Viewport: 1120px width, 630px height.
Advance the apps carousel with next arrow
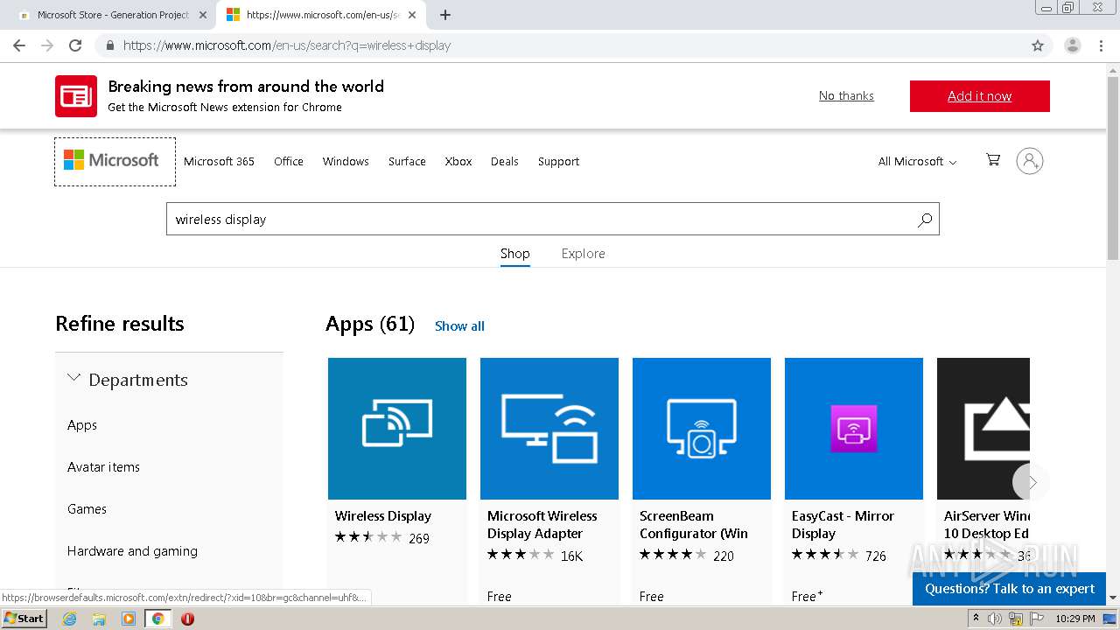pyautogui.click(x=1031, y=481)
